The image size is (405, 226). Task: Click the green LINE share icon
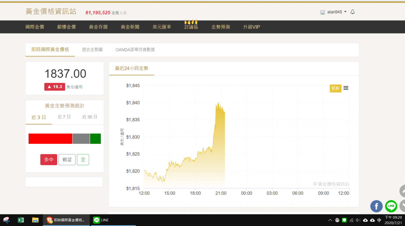391,206
